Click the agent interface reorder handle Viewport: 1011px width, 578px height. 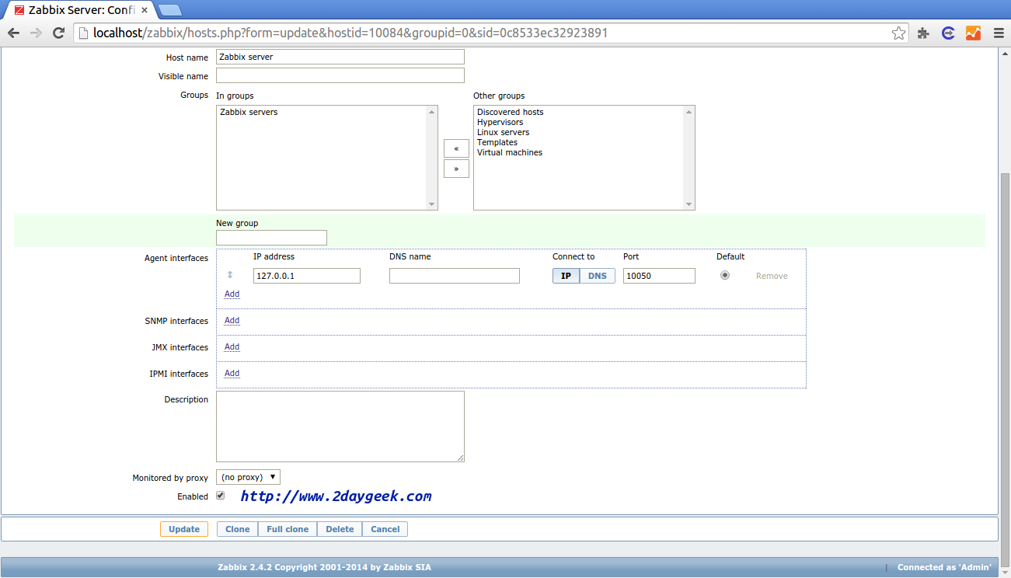coord(230,275)
